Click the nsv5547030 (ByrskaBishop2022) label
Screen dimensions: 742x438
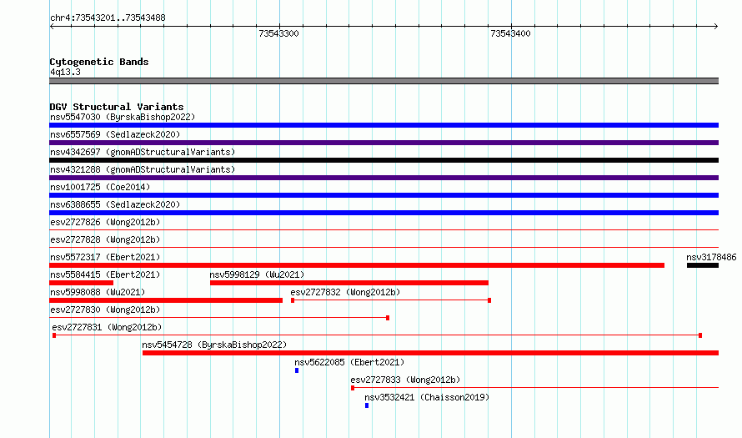[123, 117]
